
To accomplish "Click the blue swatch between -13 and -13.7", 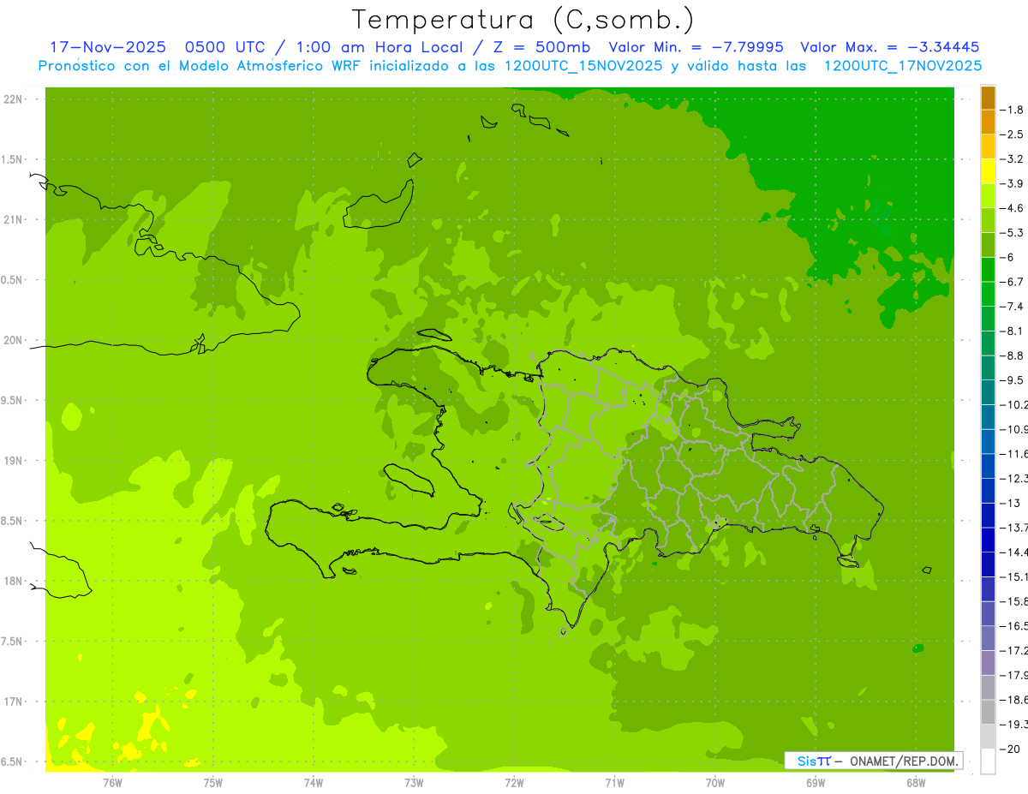I will [988, 515].
